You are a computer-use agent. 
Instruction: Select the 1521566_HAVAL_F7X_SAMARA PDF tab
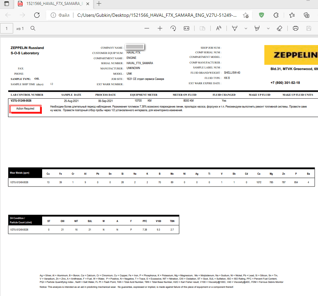(53, 4)
